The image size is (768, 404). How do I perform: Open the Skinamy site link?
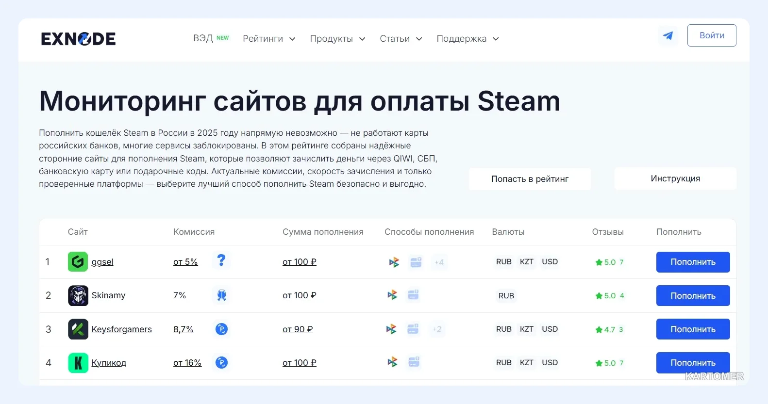pos(108,295)
